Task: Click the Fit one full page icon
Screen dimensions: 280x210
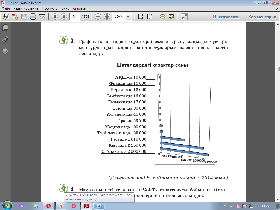Action: coord(150,17)
